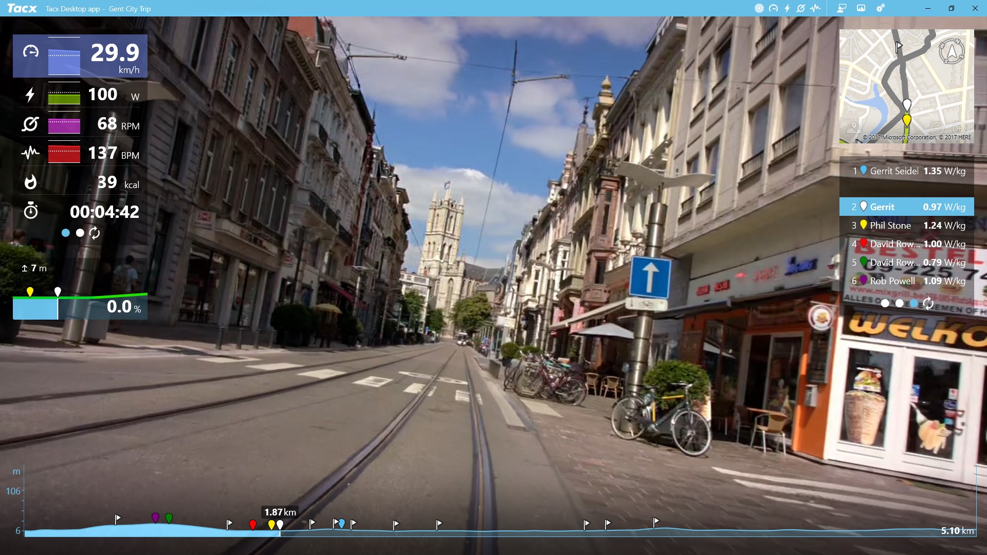The height and width of the screenshot is (555, 987).
Task: Click the power lightning icon in title bar
Action: (x=787, y=8)
